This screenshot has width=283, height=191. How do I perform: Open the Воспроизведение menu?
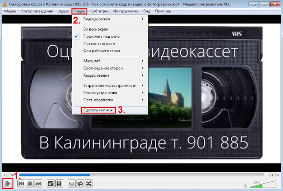[37, 11]
